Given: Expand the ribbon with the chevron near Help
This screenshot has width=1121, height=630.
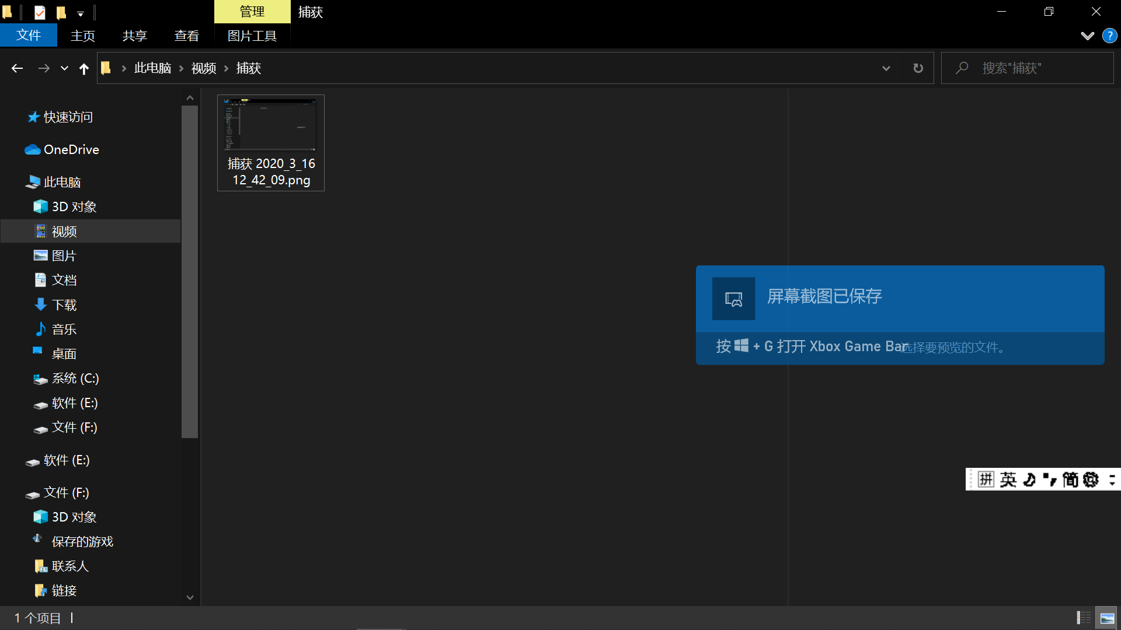Looking at the screenshot, I should coord(1087,36).
